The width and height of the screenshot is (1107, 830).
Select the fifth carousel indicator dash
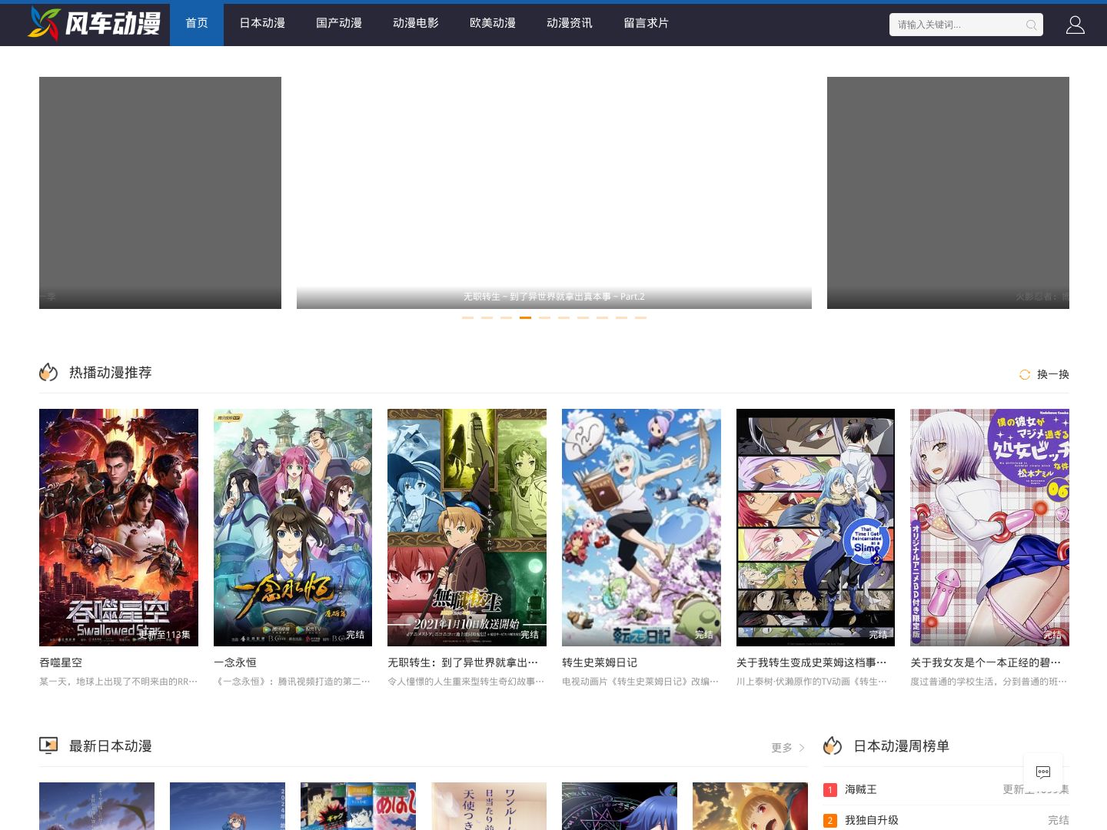tap(544, 317)
